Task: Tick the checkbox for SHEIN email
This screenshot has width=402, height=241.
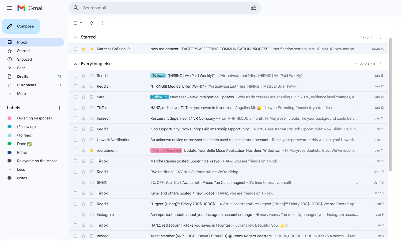Action: click(75, 182)
